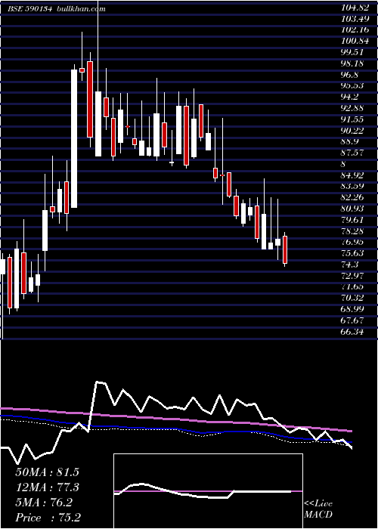The image size is (378, 529).
Task: Click the 70.32 axis label
Action: 352,298
